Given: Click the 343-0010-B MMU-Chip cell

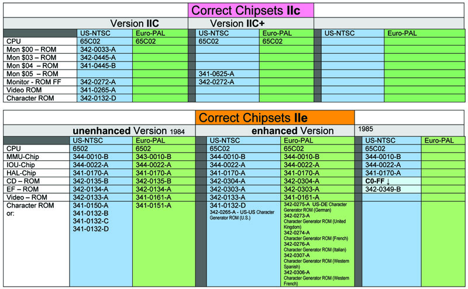Looking at the screenshot, I should pyautogui.click(x=154, y=157).
